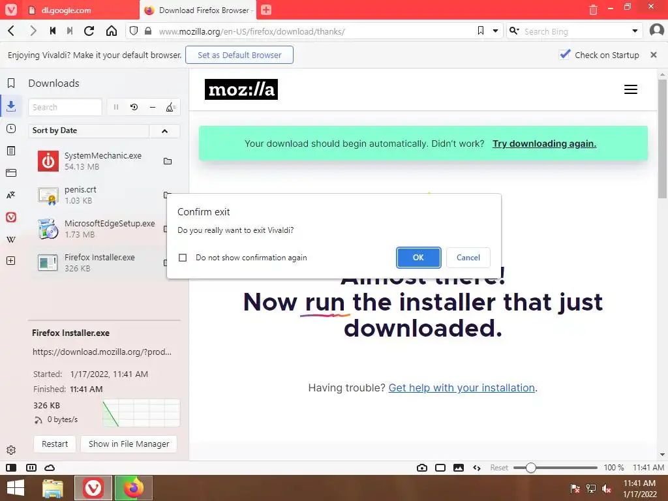Click the Search Bing field

(575, 31)
